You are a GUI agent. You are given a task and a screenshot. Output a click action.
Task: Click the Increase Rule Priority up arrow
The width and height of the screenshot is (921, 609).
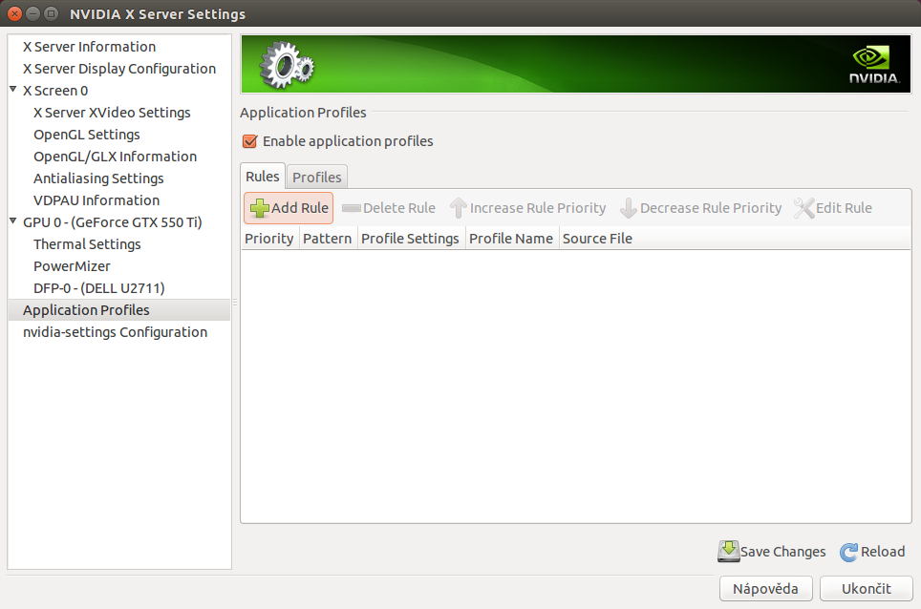coord(459,208)
